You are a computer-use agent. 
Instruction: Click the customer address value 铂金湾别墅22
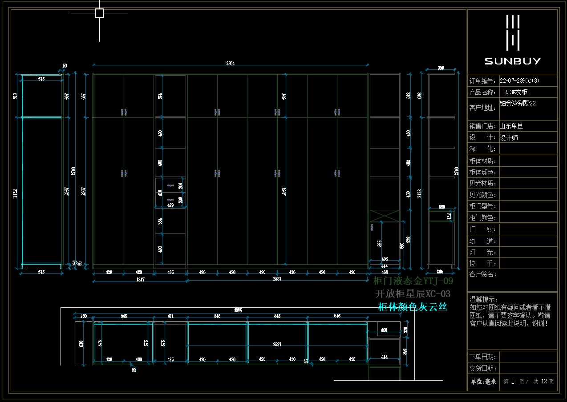(518, 103)
